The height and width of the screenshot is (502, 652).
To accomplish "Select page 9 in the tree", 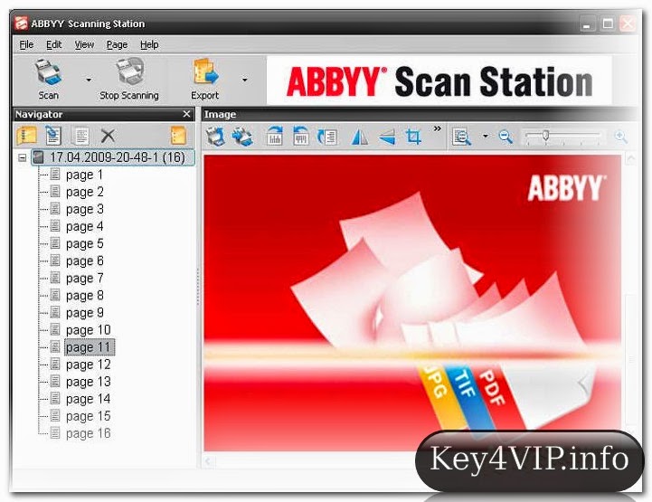I will coord(84,313).
